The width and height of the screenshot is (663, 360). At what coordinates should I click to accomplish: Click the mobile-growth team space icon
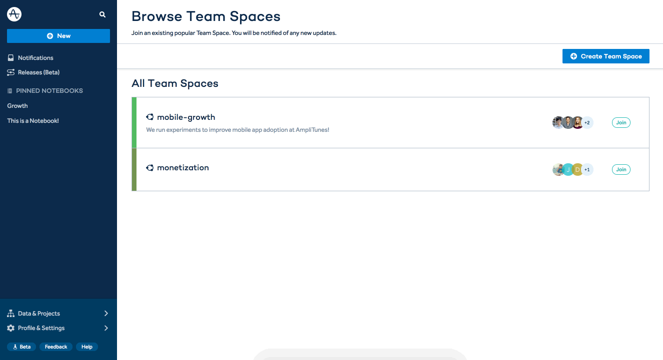(x=149, y=117)
